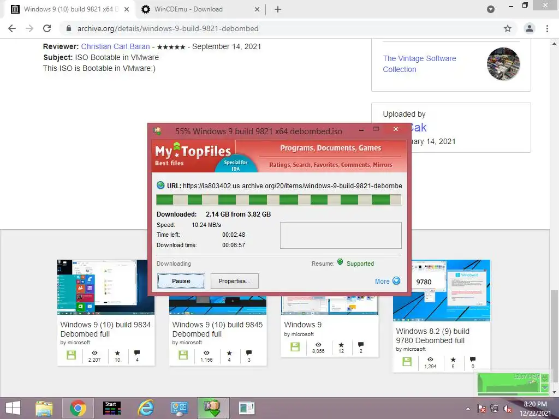The height and width of the screenshot is (419, 559).
Task: Open Chrome three-dot menu
Action: [547, 28]
